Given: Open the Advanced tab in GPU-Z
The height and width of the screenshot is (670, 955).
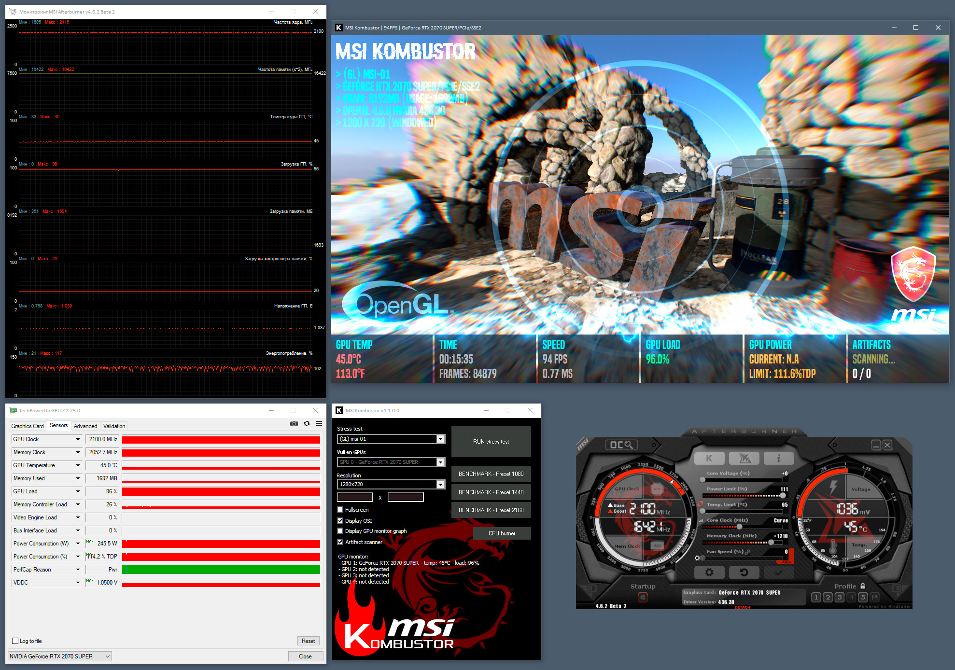Looking at the screenshot, I should point(85,426).
